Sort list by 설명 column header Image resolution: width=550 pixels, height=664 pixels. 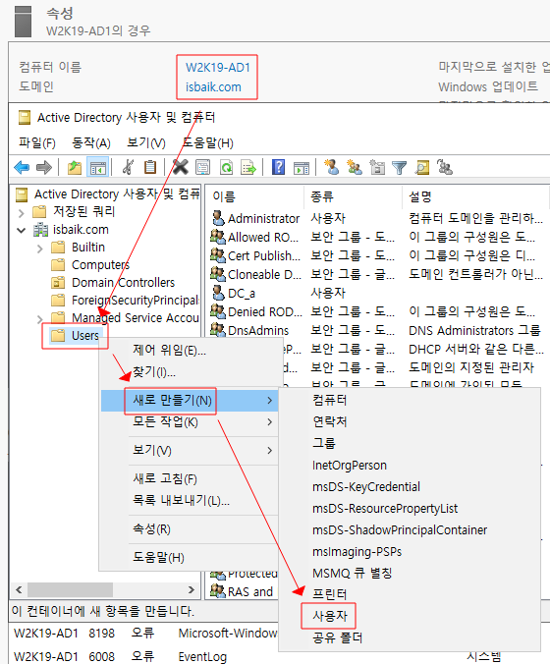pos(419,196)
